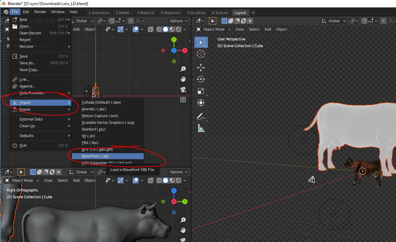Screen dimensions: 396x242
Task: Select the Scale tool
Action: [201, 90]
